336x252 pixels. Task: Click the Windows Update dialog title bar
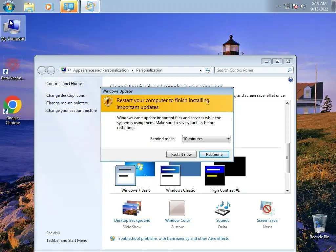tap(167, 91)
